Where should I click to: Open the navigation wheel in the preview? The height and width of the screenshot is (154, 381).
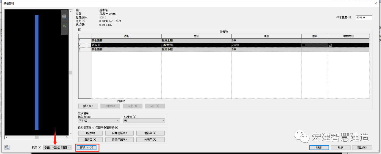pyautogui.click(x=64, y=17)
